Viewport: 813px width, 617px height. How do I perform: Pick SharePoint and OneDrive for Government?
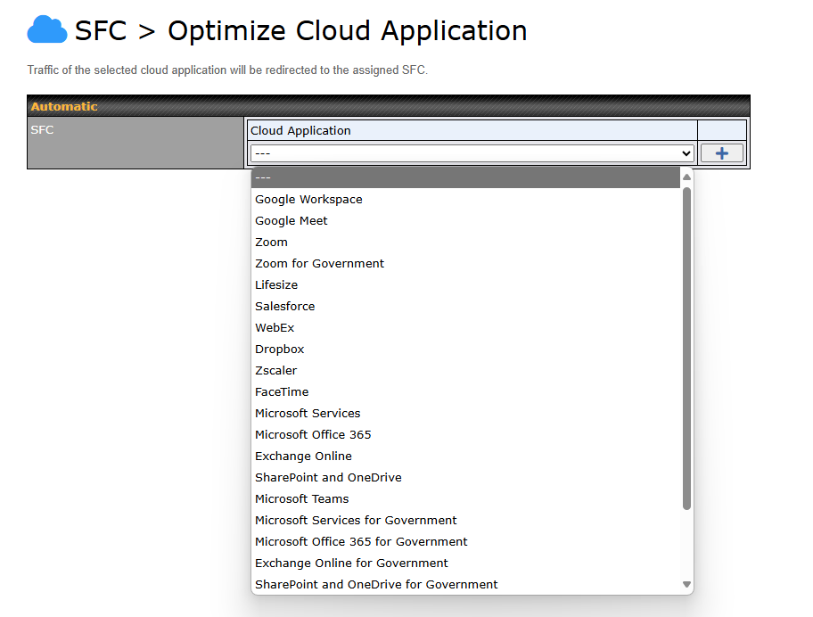465,584
